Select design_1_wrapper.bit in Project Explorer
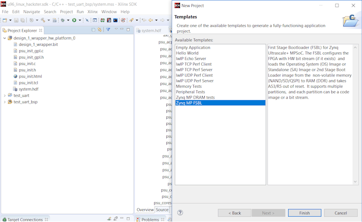The width and height of the screenshot is (362, 222). pos(38,44)
